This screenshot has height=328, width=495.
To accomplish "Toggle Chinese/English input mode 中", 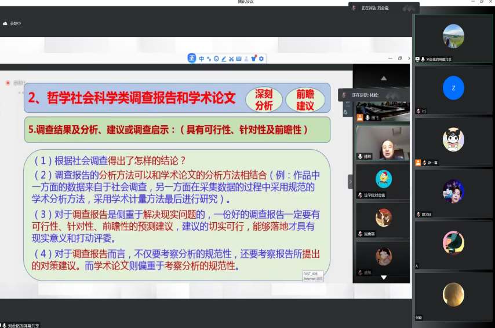I will (201, 58).
